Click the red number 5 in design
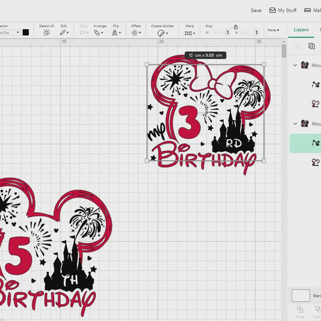The image size is (321, 321). pyautogui.click(x=19, y=256)
